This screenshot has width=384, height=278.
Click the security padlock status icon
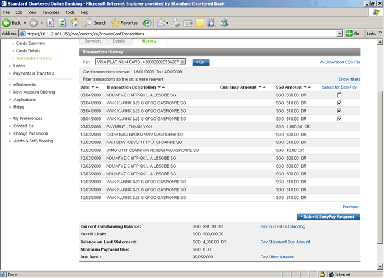(x=322, y=274)
